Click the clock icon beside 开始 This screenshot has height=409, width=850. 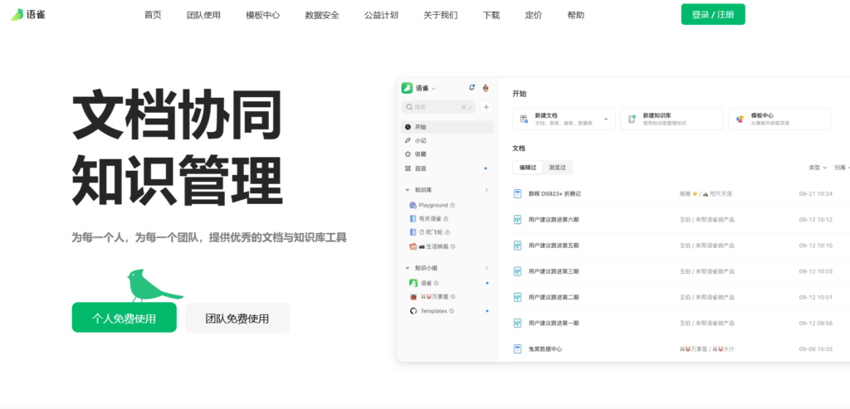pyautogui.click(x=408, y=127)
